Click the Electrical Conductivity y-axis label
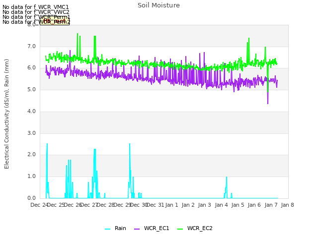Screen dimensions: 318x238 click(x=6, y=114)
